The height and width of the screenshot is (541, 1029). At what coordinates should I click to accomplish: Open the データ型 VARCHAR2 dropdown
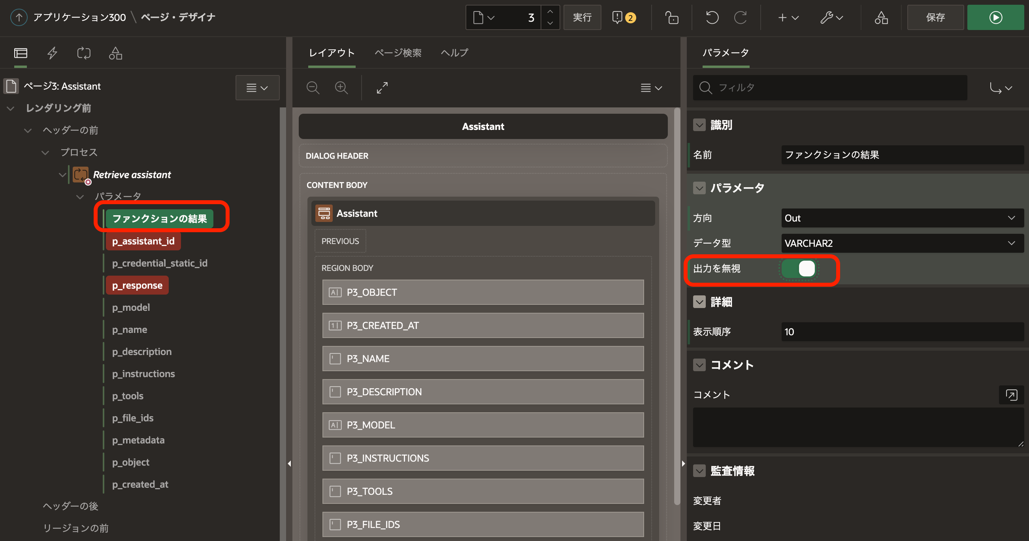(x=902, y=243)
